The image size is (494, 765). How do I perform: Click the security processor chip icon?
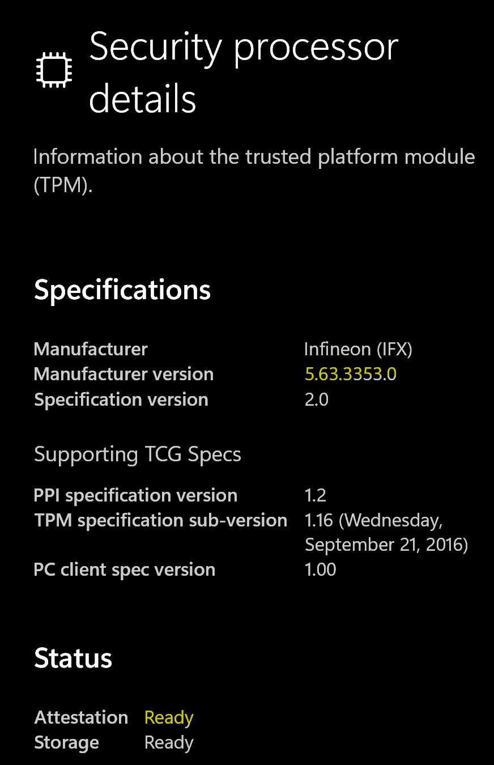(x=55, y=70)
